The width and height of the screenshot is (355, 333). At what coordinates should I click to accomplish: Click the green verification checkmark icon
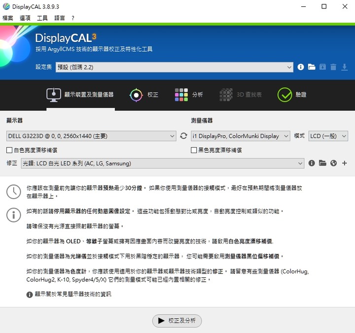click(x=284, y=95)
